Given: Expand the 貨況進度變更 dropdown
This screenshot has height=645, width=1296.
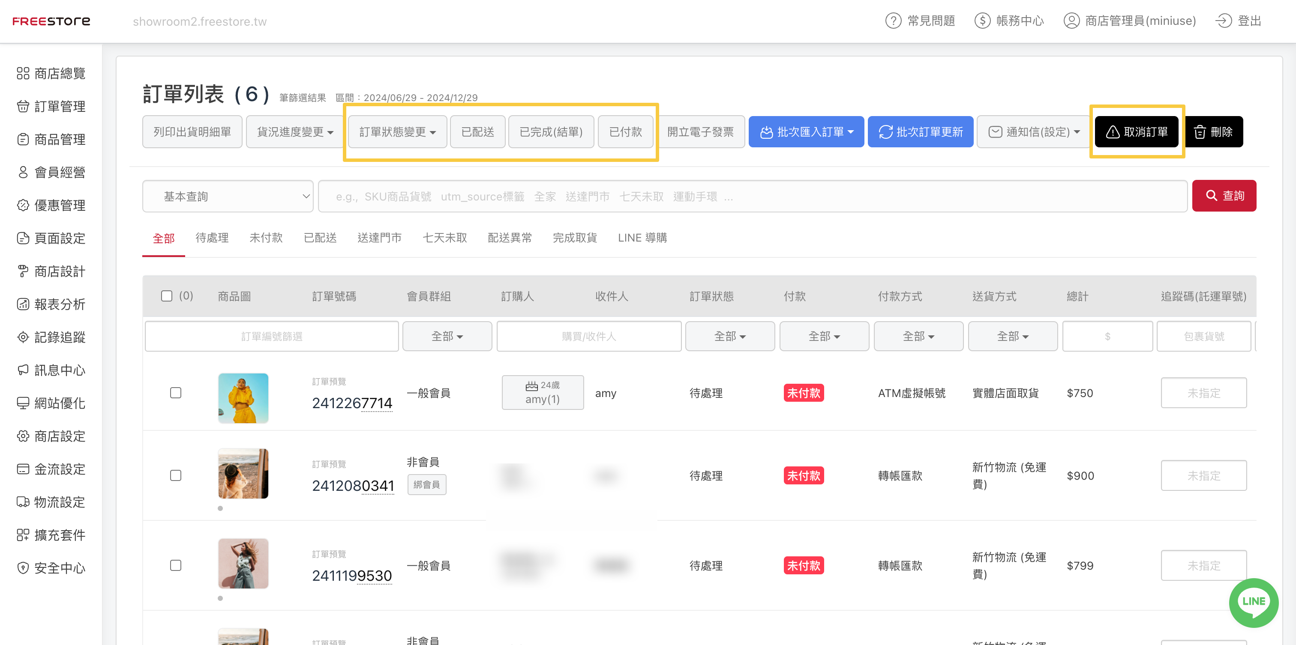Looking at the screenshot, I should pyautogui.click(x=295, y=132).
